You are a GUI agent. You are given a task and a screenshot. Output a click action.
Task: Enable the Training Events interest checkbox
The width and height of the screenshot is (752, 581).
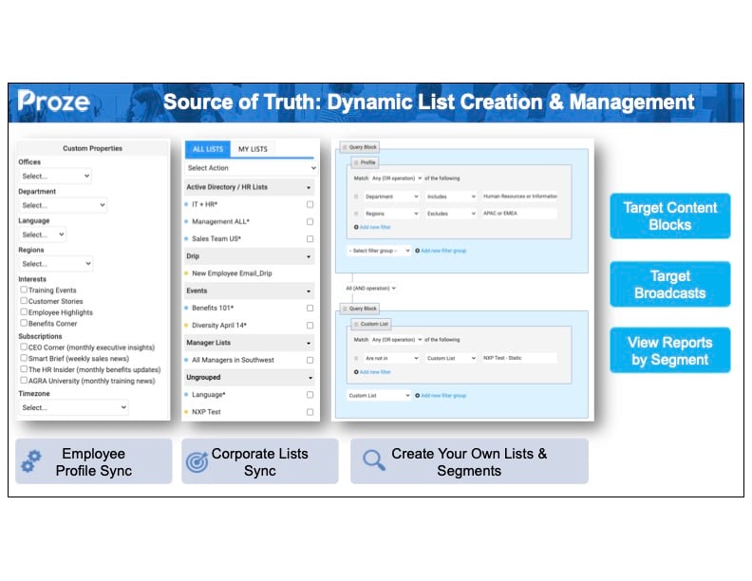24,290
